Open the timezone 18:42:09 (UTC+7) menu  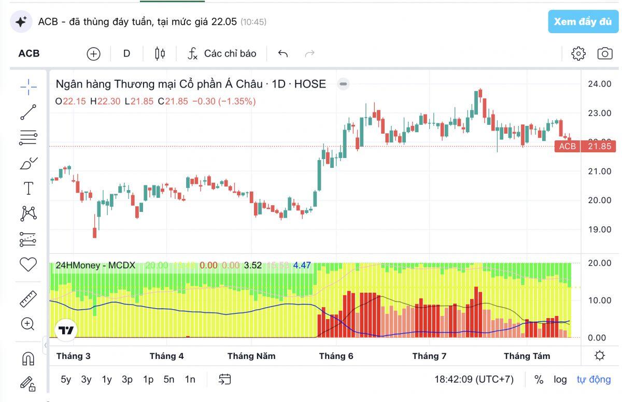[x=474, y=379]
